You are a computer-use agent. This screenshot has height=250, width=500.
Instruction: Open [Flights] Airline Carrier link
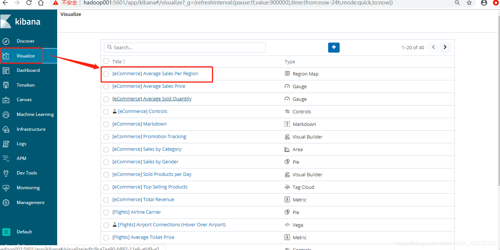click(x=137, y=212)
